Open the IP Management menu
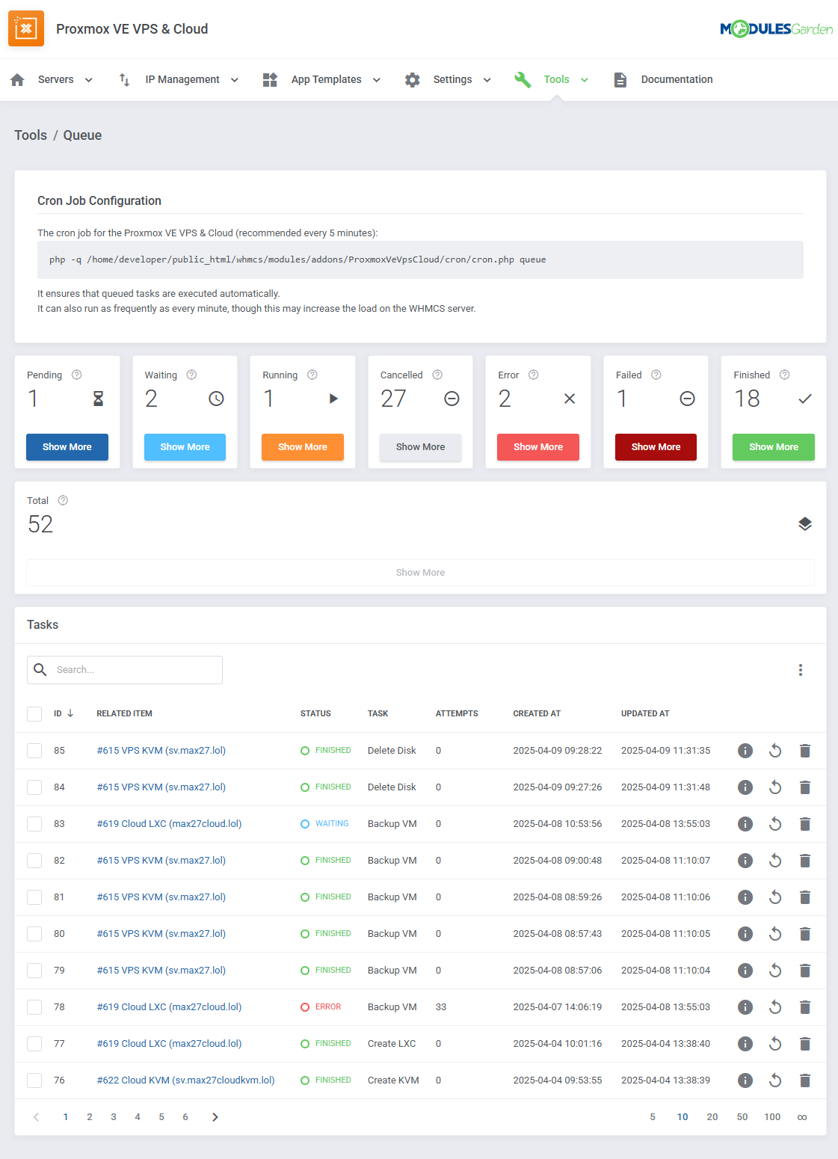This screenshot has width=838, height=1159. [182, 79]
